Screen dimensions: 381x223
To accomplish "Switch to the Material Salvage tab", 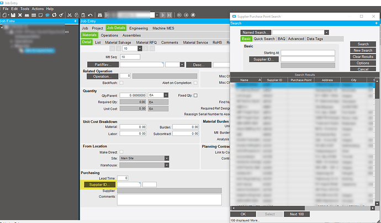I will click(118, 43).
